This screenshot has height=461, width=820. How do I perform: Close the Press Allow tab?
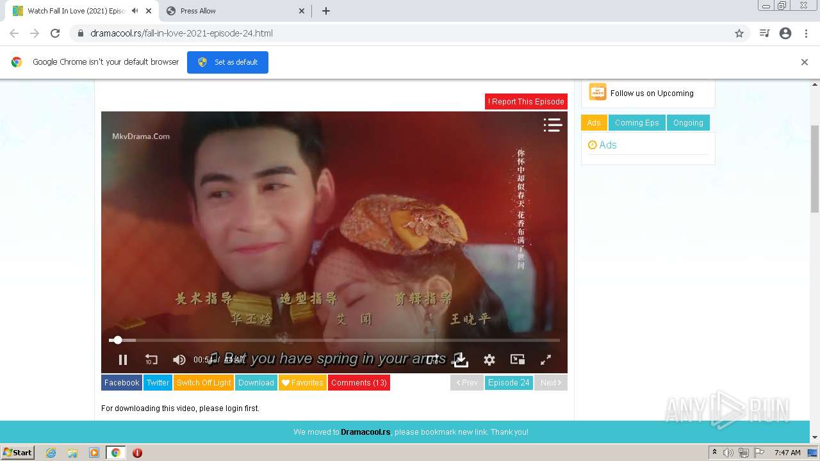(302, 11)
